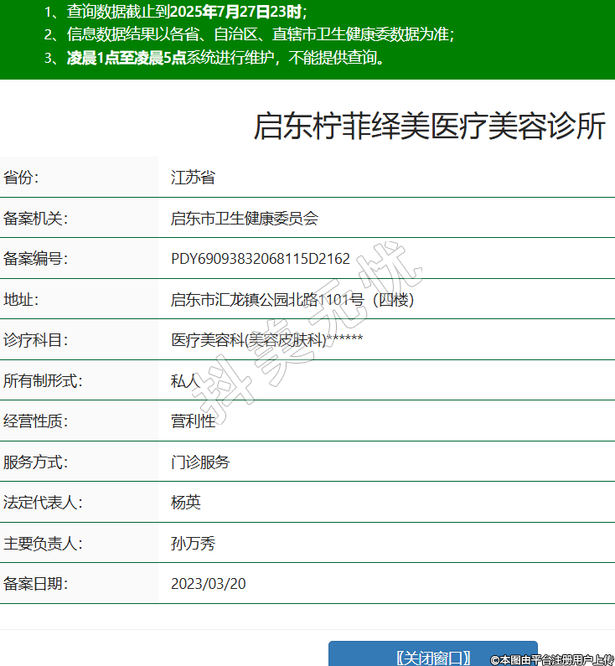Click the 本图由平台注册用户上传 watermark text
The image size is (615, 666).
tap(552, 660)
